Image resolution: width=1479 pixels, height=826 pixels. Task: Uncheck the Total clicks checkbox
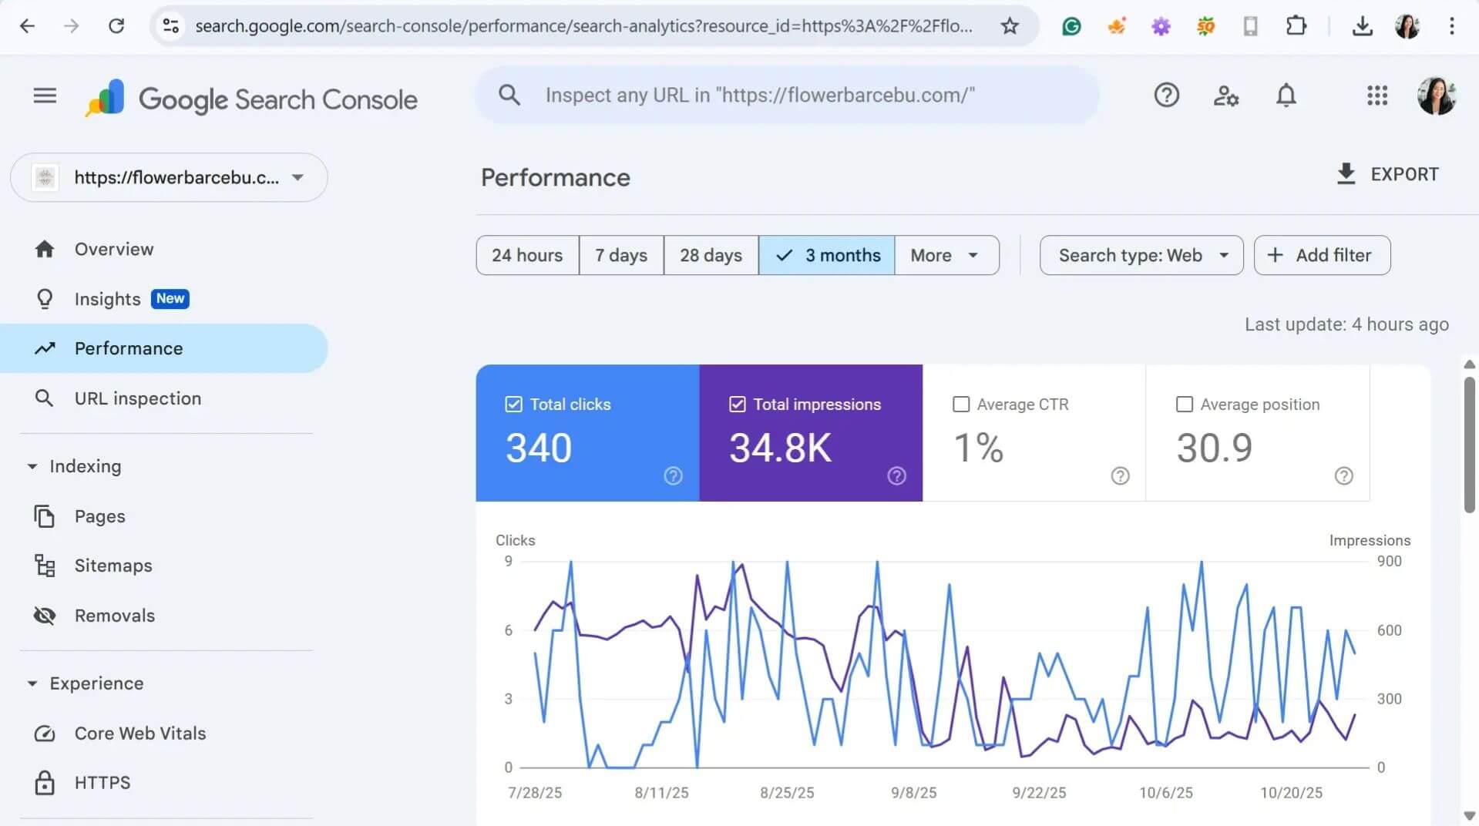513,405
